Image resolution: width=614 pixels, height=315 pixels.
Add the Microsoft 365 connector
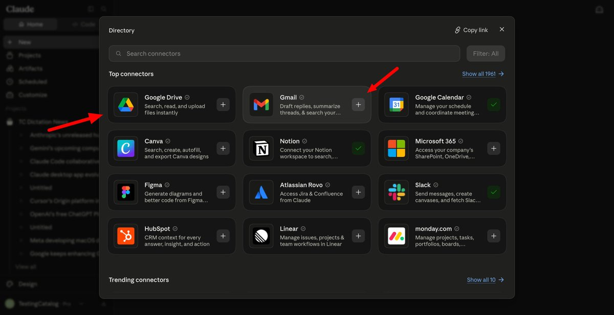(494, 149)
